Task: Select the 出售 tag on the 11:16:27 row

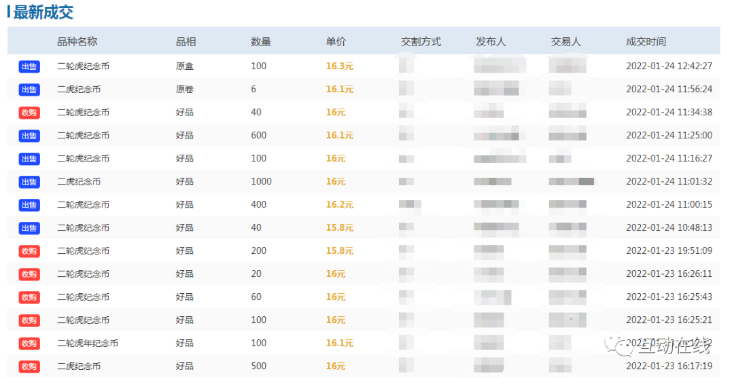Action: click(29, 159)
